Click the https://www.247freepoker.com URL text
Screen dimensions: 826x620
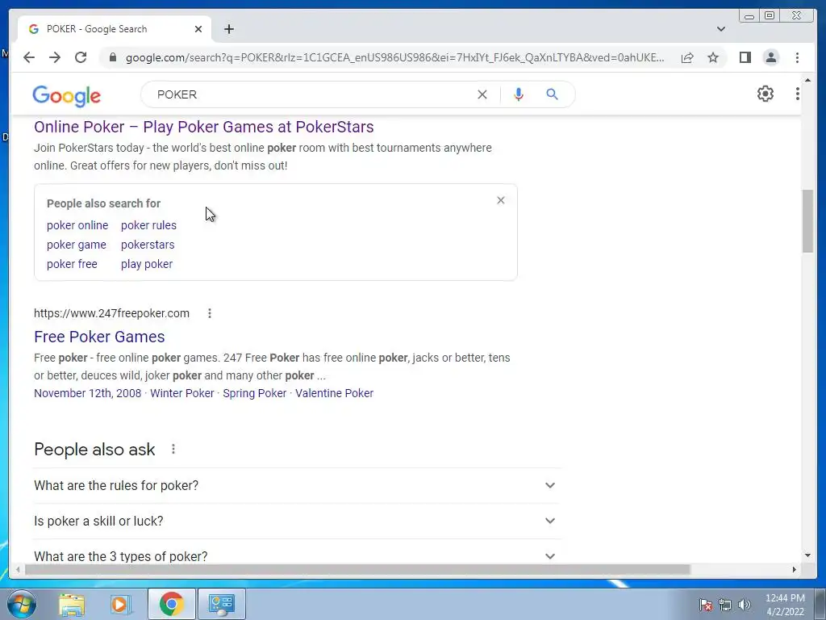click(111, 313)
